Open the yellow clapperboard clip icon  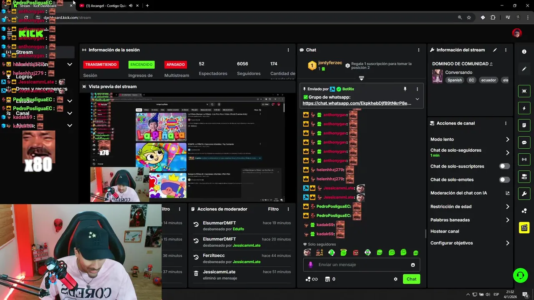pos(524,228)
